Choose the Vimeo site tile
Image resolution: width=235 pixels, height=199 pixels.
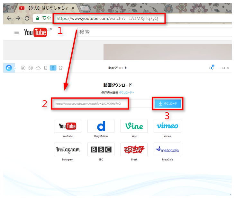click(x=167, y=126)
